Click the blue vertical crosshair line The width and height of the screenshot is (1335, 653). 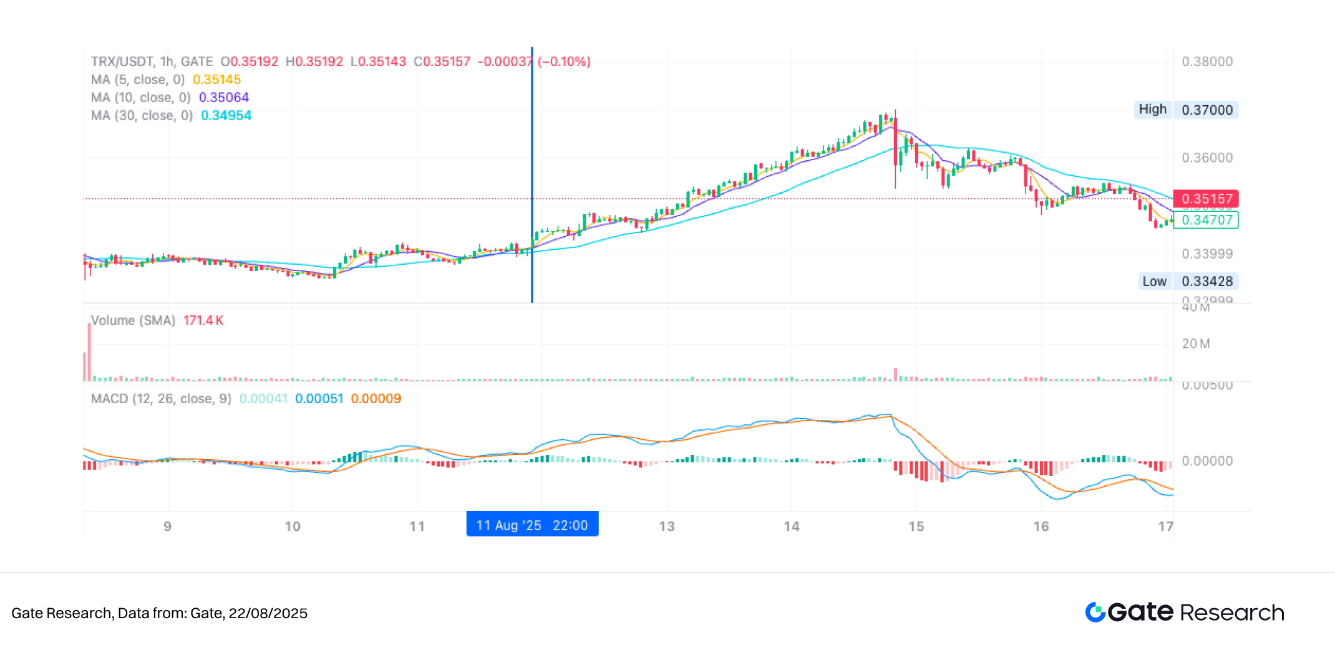pos(532,174)
